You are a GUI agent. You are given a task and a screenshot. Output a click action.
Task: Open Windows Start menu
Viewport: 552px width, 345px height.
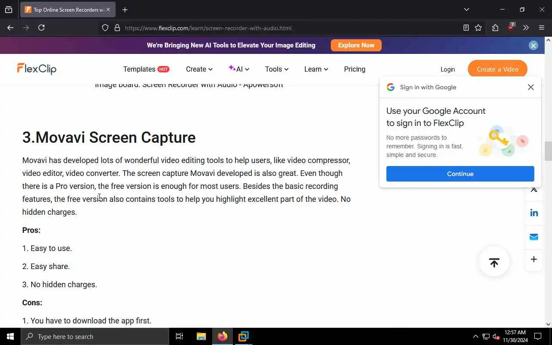pyautogui.click(x=10, y=336)
